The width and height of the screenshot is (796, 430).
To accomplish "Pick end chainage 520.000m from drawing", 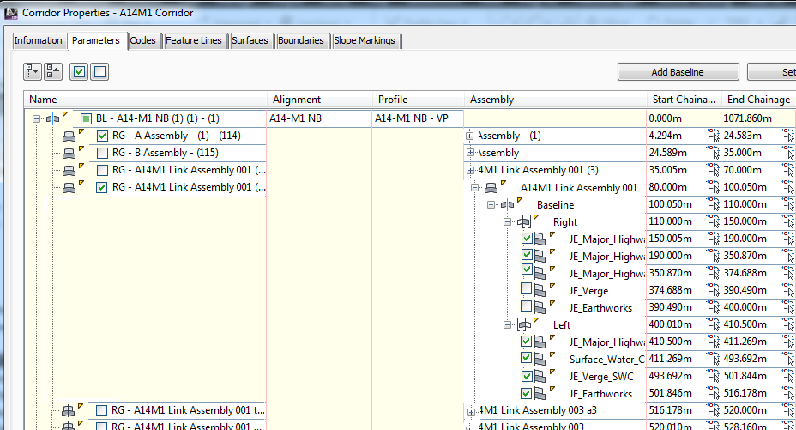I will point(788,410).
